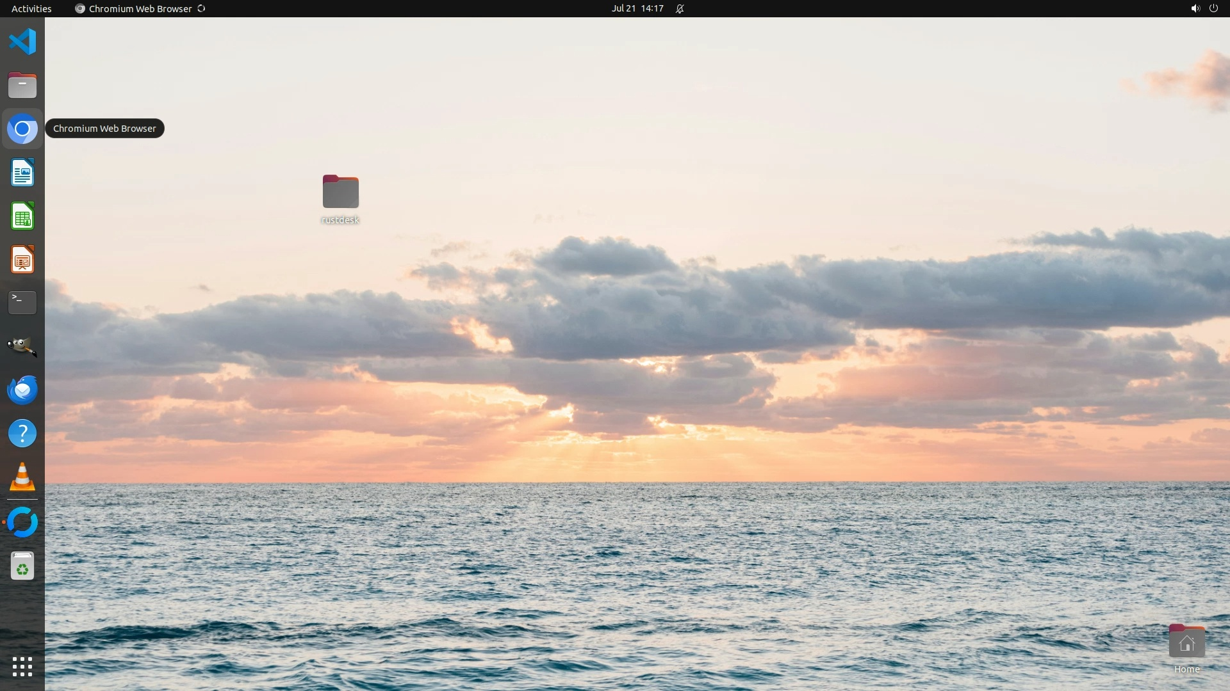Click the blue circular-arrow dock icon
This screenshot has height=691, width=1230.
[x=22, y=522]
